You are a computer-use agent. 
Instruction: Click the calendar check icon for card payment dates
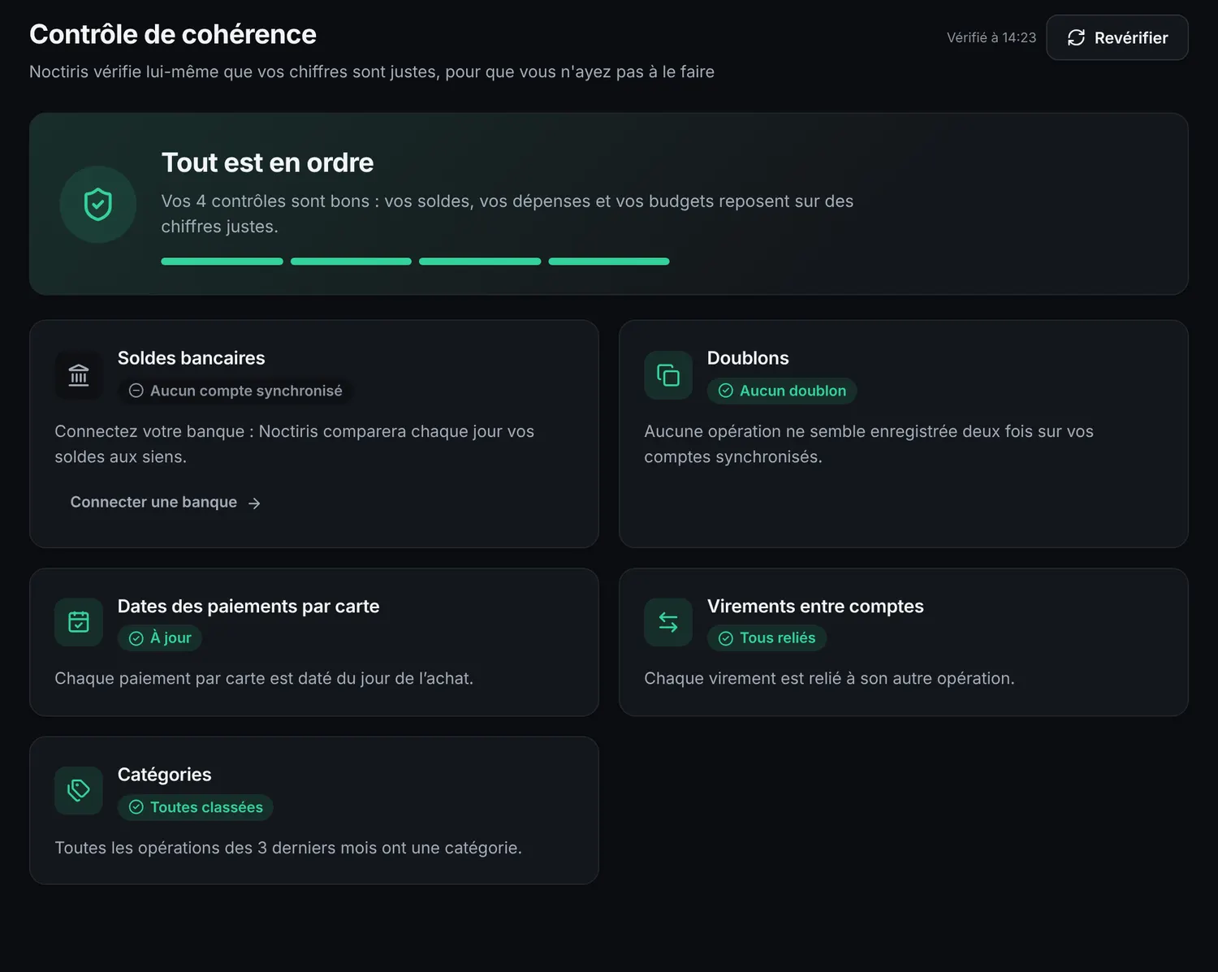point(79,622)
